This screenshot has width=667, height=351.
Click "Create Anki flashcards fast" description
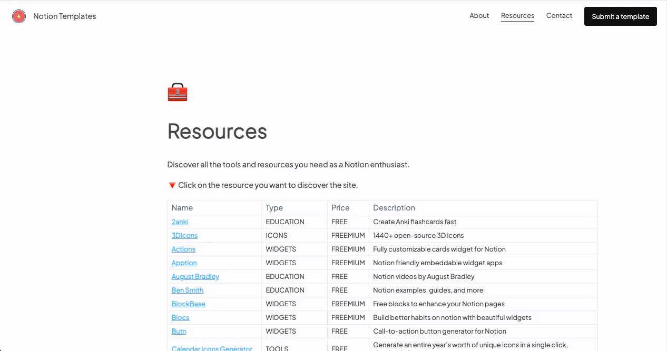click(415, 222)
